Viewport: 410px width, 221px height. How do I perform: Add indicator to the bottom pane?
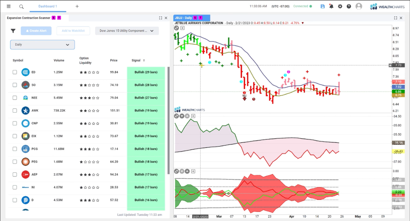click(193, 171)
